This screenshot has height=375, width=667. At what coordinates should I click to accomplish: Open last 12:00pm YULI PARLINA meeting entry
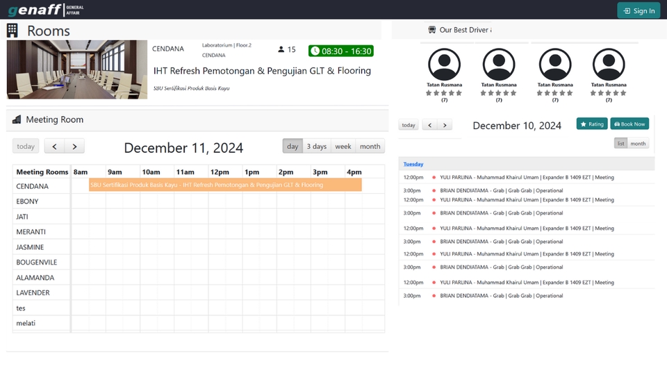coord(527,283)
